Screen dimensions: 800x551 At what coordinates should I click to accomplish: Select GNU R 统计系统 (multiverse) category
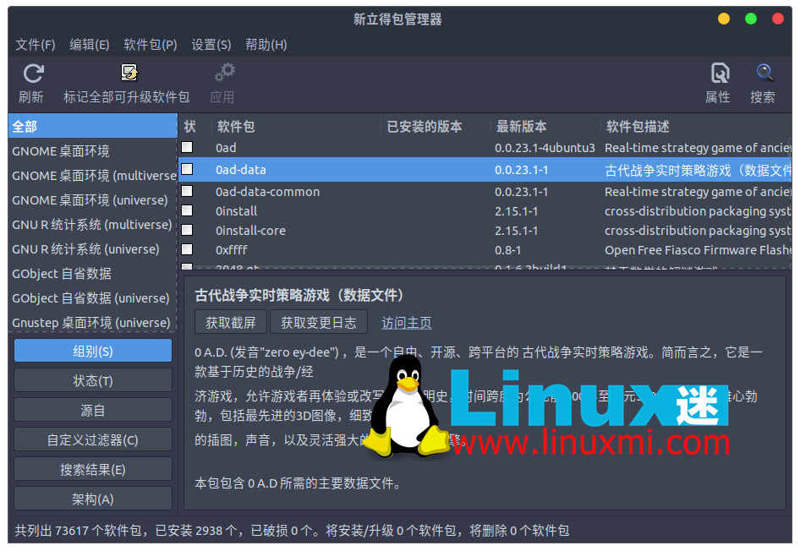92,224
